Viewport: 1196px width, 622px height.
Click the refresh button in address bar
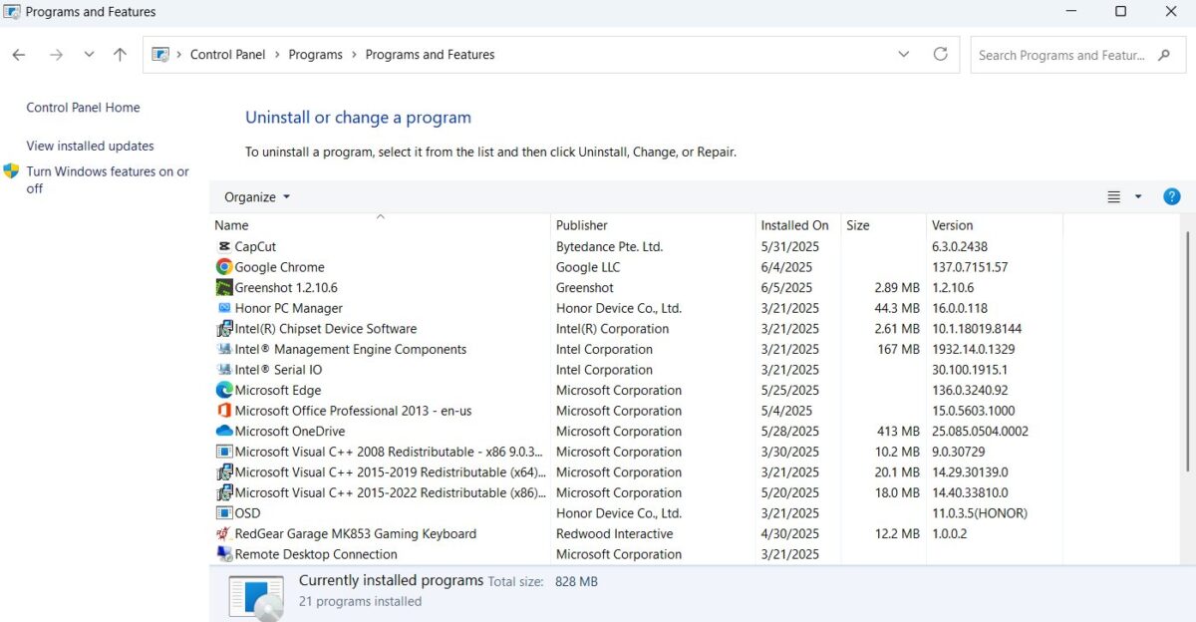pos(940,55)
